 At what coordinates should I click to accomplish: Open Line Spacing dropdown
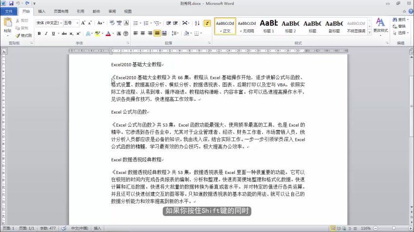click(175, 33)
